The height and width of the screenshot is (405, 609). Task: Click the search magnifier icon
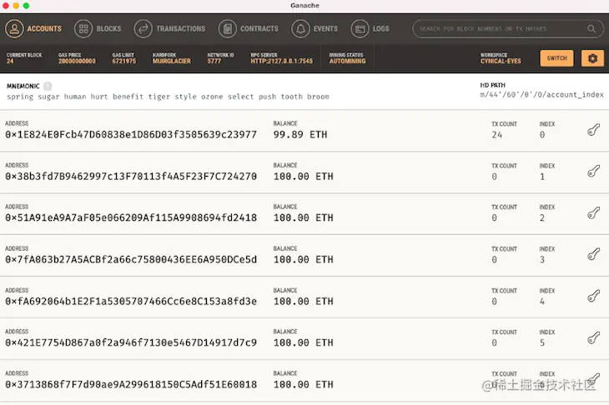591,28
